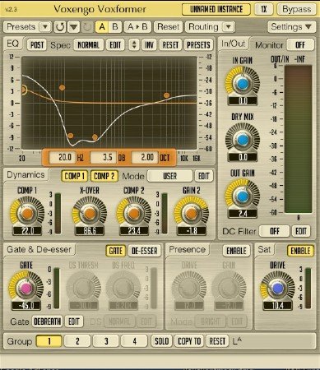Open the Gate DEBREATH mode selector
This screenshot has width=320, height=370.
(x=47, y=321)
